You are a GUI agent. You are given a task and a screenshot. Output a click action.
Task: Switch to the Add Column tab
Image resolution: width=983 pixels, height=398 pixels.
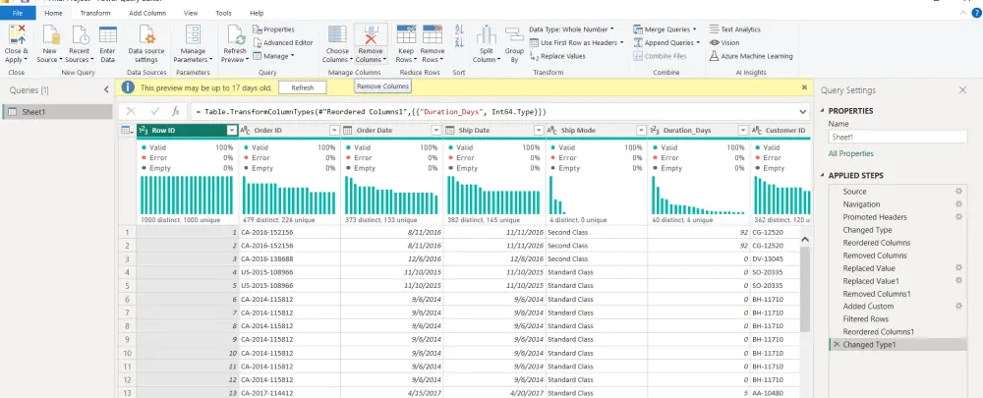click(147, 13)
